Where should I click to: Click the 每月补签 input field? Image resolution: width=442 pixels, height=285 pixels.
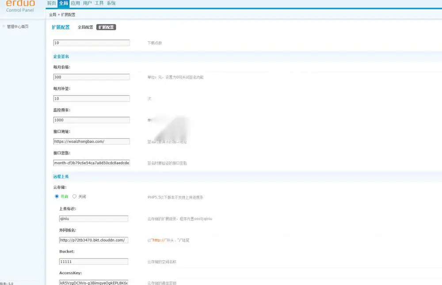91,99
